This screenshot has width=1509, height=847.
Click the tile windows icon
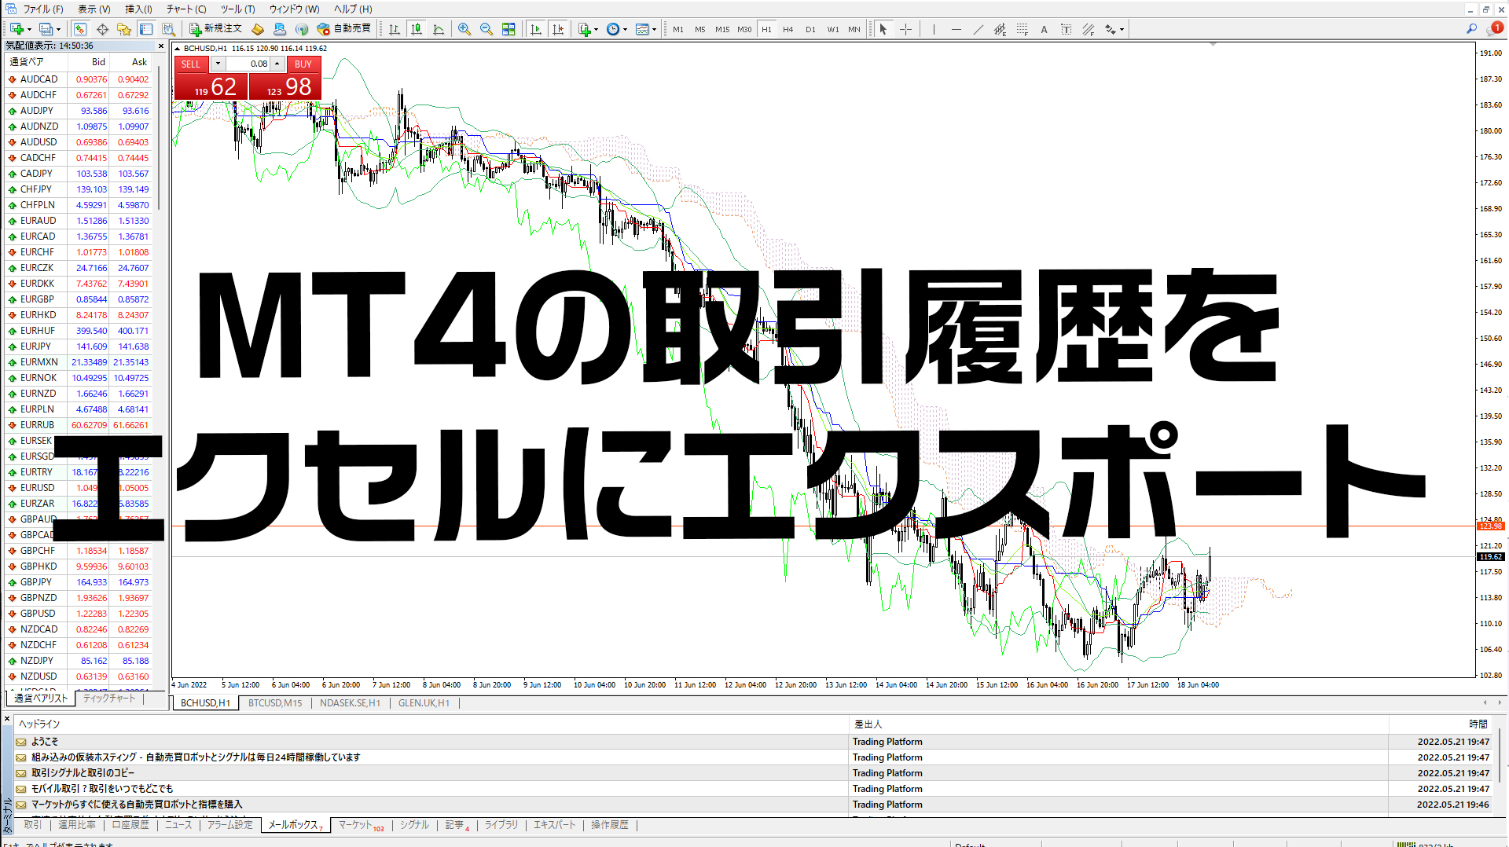[509, 29]
